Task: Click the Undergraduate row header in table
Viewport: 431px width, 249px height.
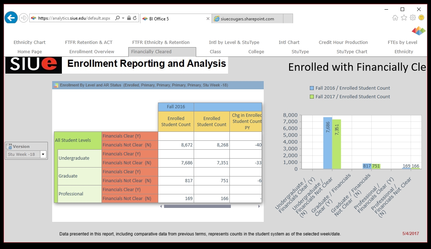Action: (74, 158)
